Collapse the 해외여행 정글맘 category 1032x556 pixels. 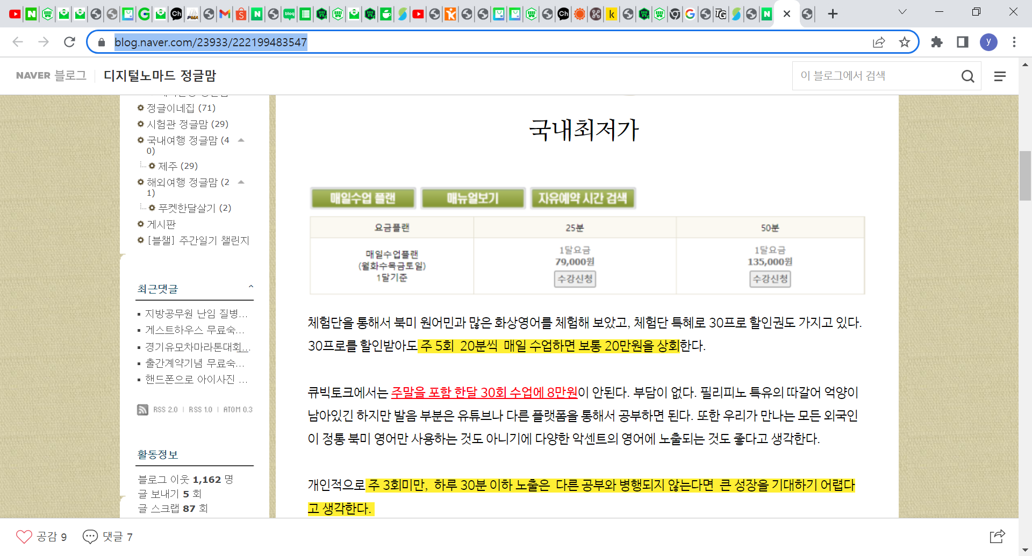pos(241,182)
